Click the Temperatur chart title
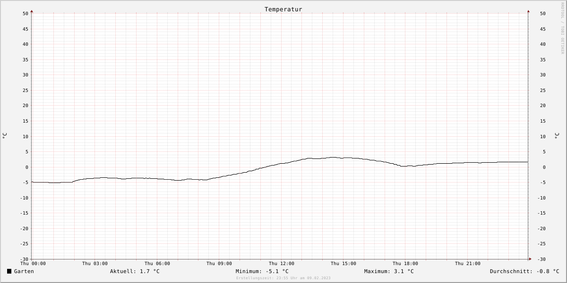Screen dimensions: 567x283 click(283, 9)
